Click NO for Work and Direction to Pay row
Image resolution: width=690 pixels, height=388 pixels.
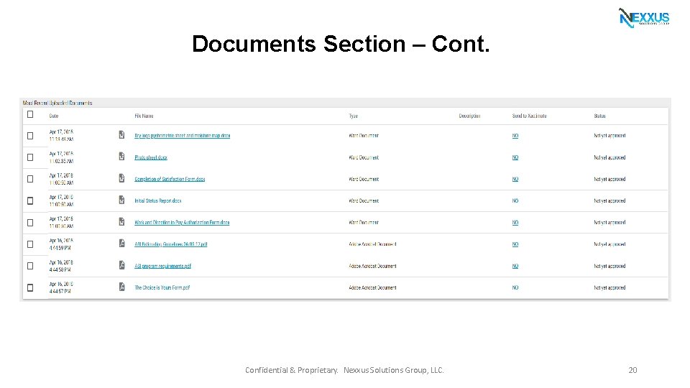515,223
